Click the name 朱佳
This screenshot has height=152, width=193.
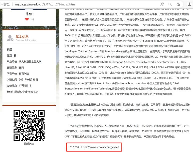pos(29,14)
